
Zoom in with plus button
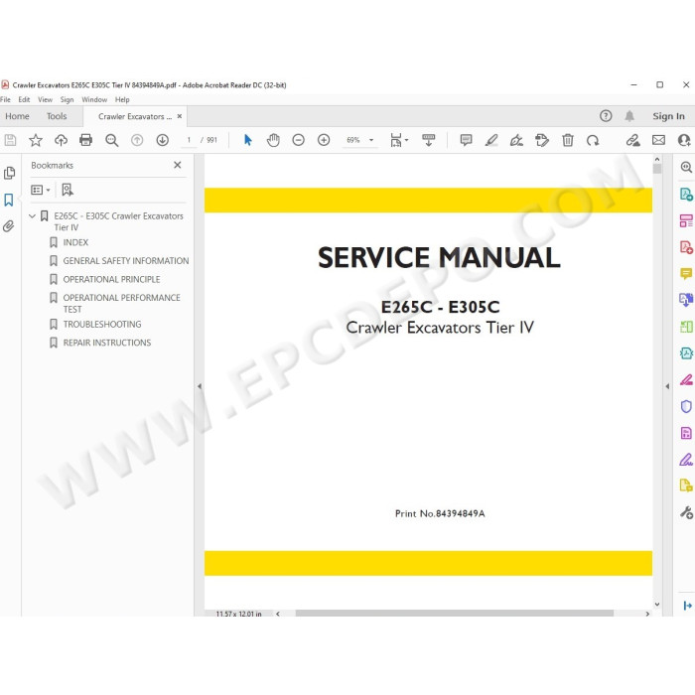[x=324, y=141]
